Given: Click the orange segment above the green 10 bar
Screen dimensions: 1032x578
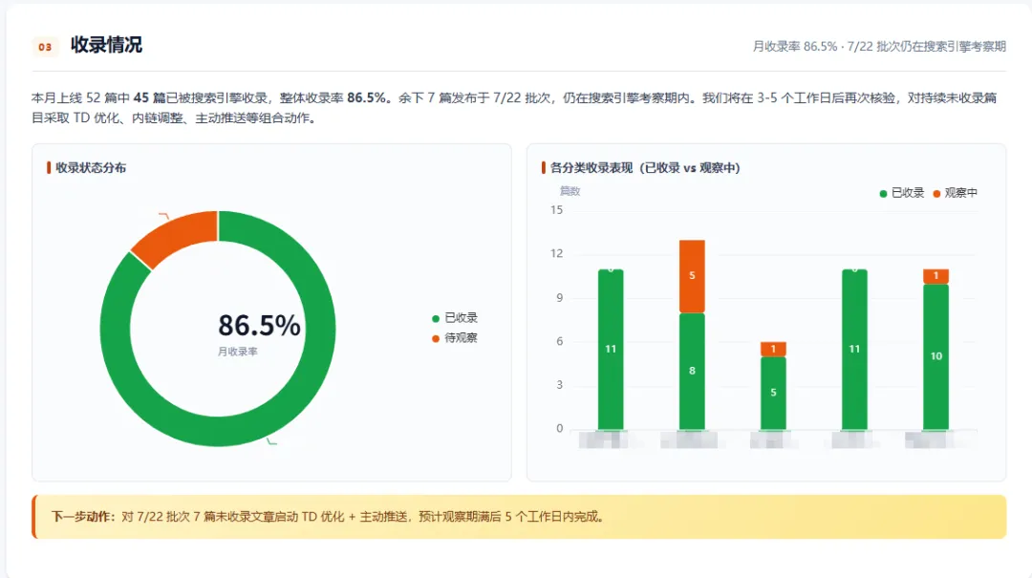Looking at the screenshot, I should pos(935,276).
